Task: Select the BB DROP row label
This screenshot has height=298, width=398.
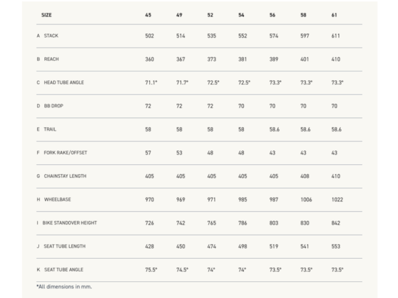Action: pos(54,106)
